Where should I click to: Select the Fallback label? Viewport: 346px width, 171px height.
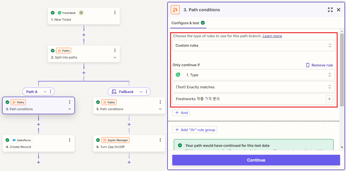[x=126, y=92]
